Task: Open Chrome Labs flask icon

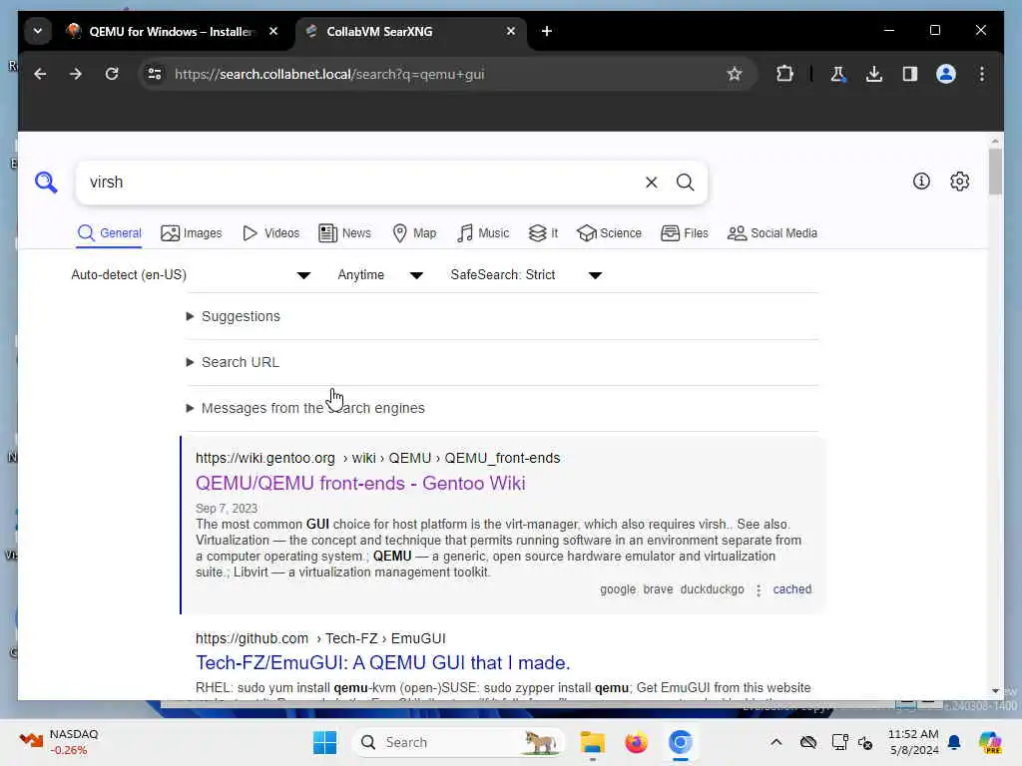Action: [x=838, y=74]
